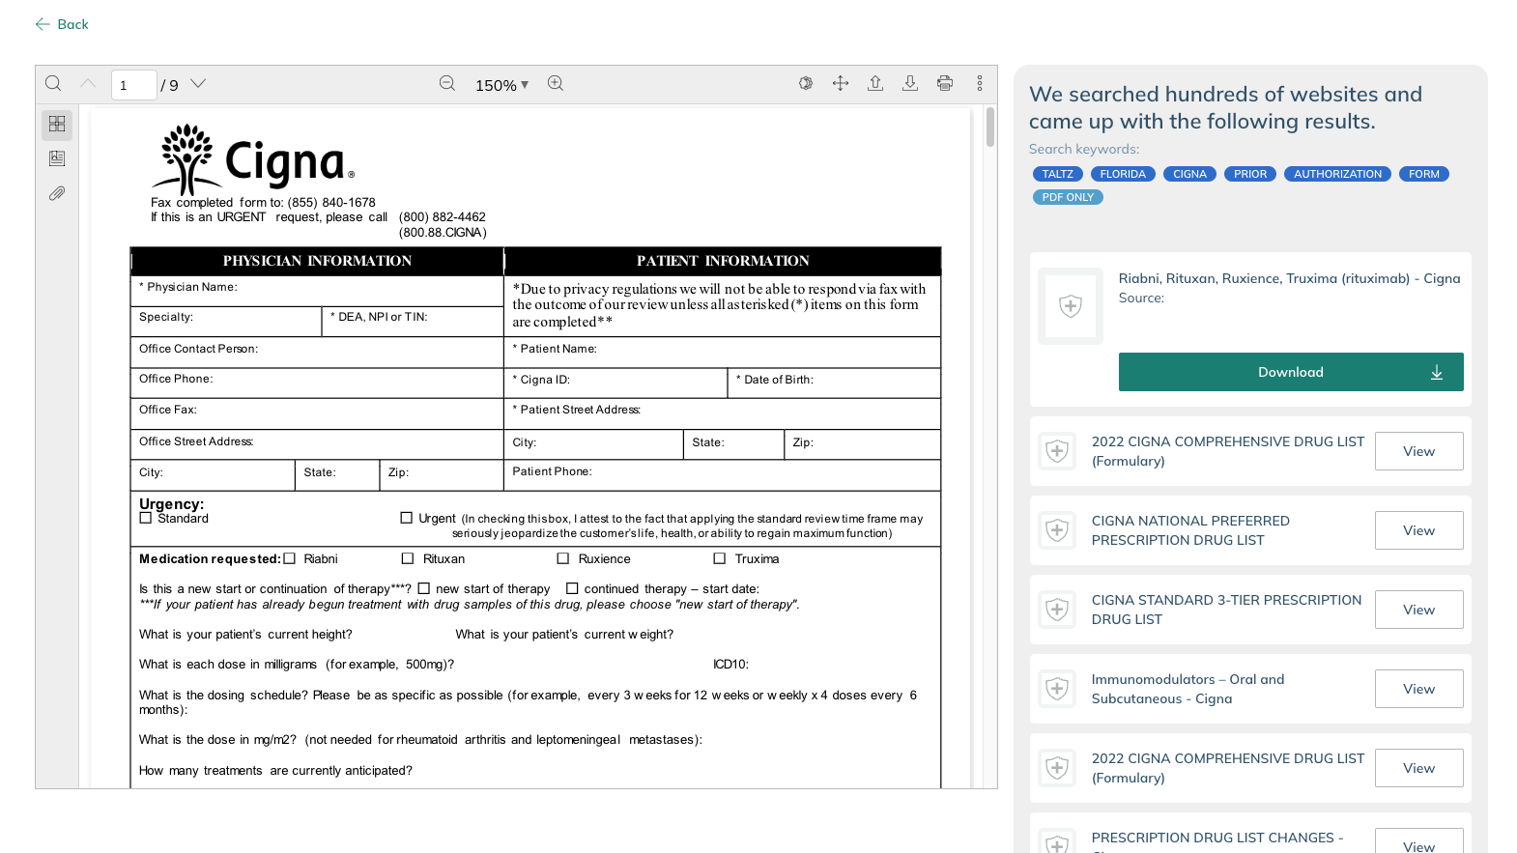Open file upload icon
This screenshot has height=853, width=1517.
875,84
